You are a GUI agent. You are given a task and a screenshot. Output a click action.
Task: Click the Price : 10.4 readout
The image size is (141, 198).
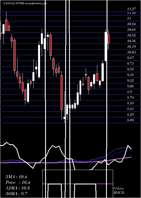[x=18, y=182]
